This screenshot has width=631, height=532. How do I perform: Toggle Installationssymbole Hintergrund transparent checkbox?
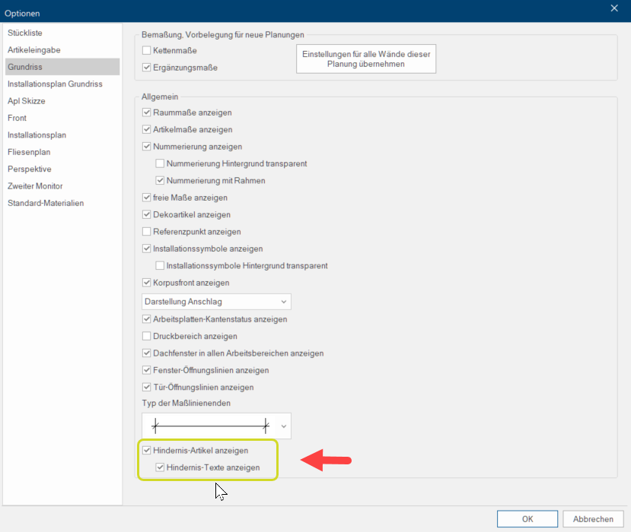[x=160, y=266]
